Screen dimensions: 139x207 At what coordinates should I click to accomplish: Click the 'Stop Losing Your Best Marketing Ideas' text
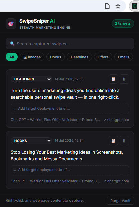67,155
